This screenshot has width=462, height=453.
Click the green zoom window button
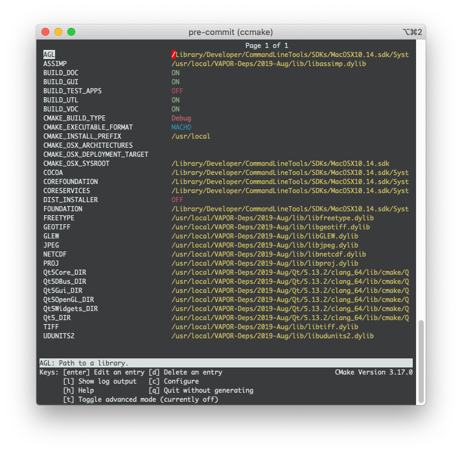coord(71,32)
